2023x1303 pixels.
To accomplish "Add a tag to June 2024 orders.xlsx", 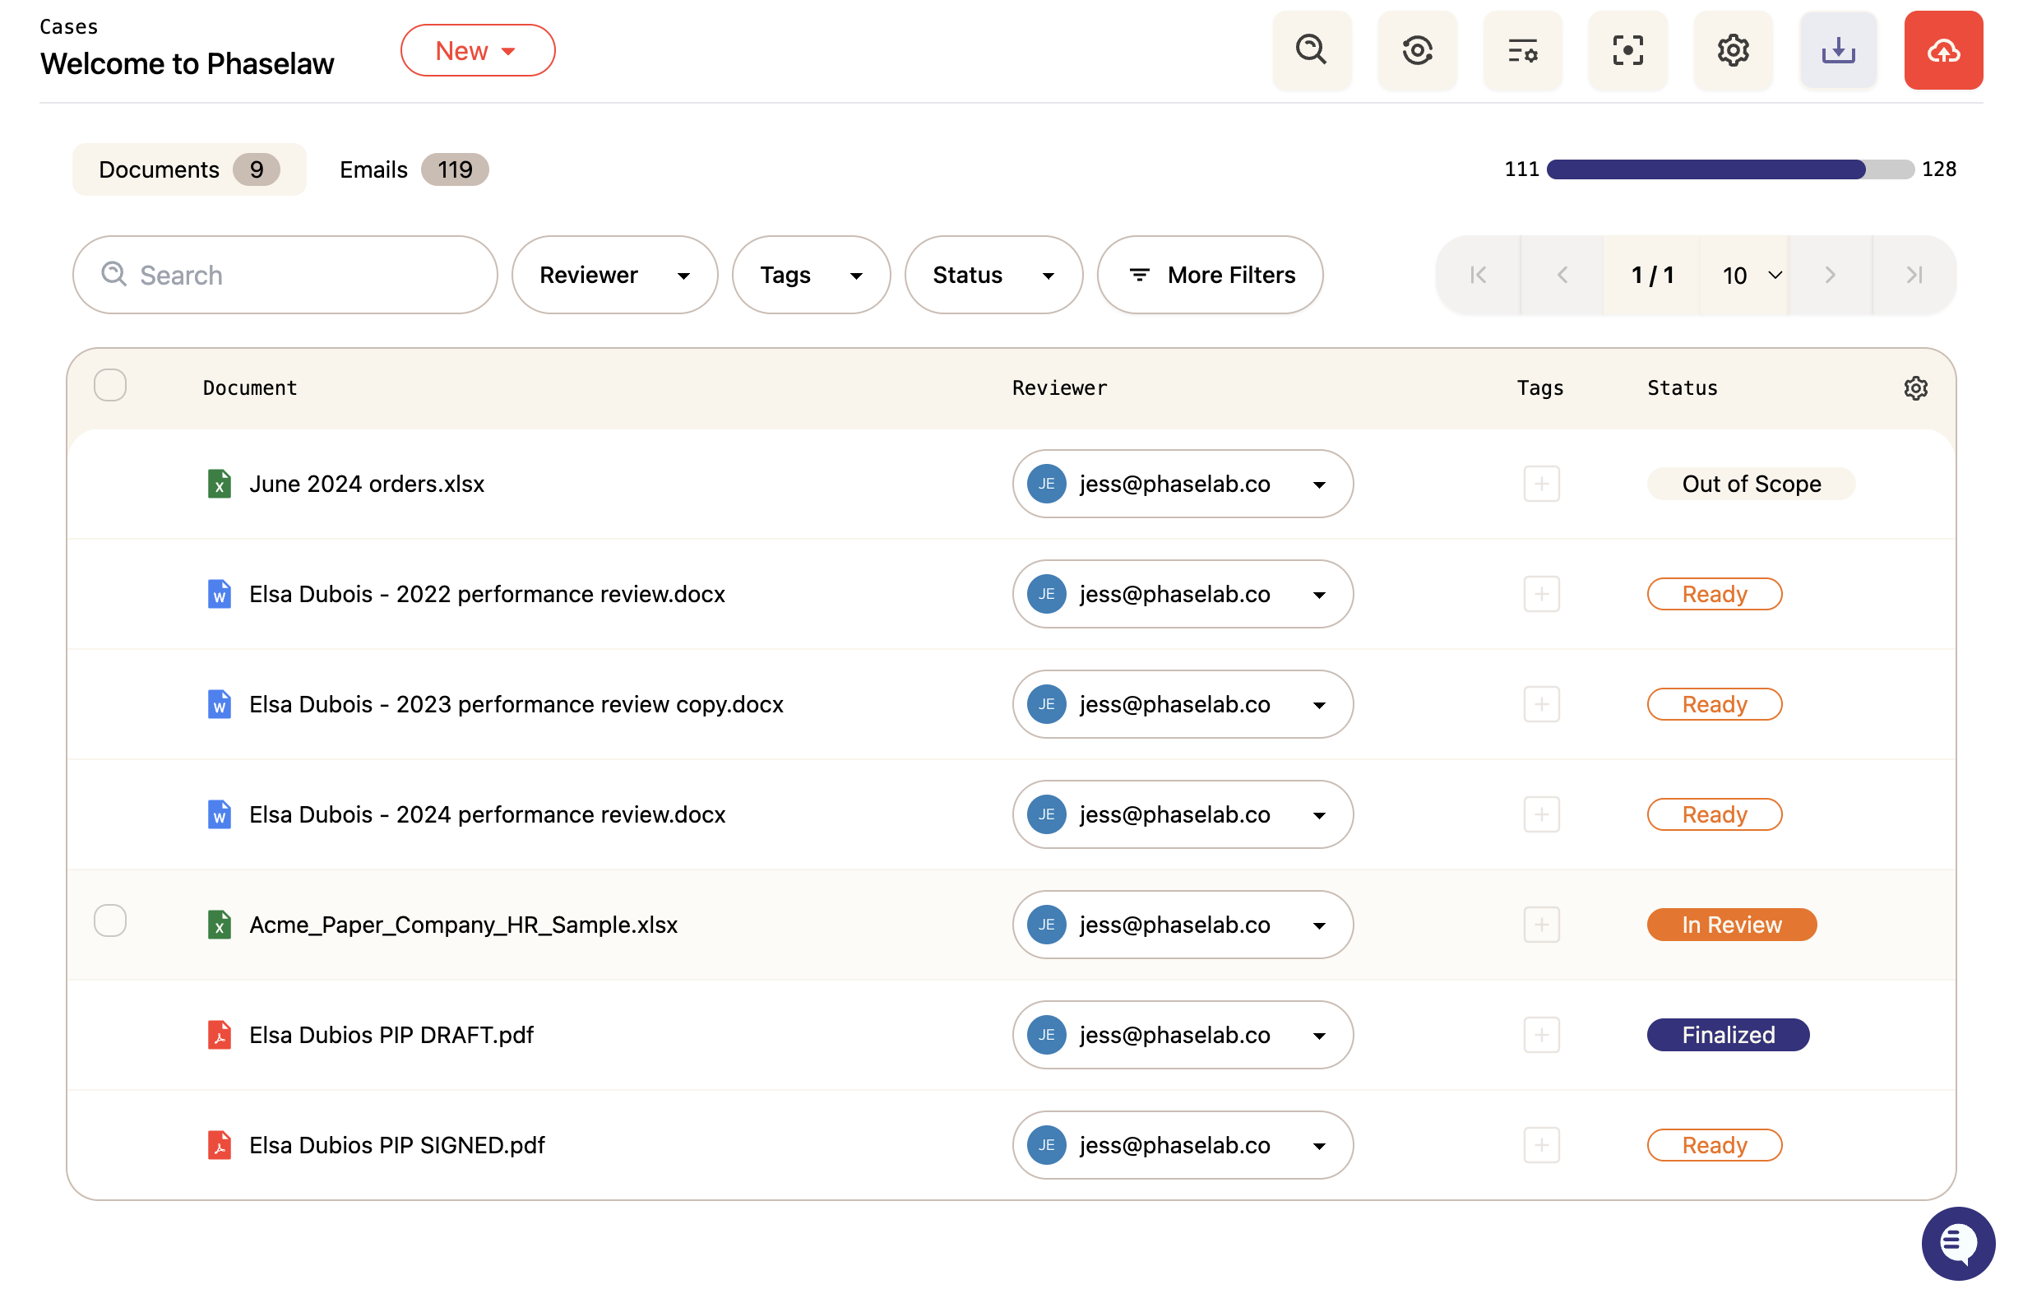I will [1542, 484].
